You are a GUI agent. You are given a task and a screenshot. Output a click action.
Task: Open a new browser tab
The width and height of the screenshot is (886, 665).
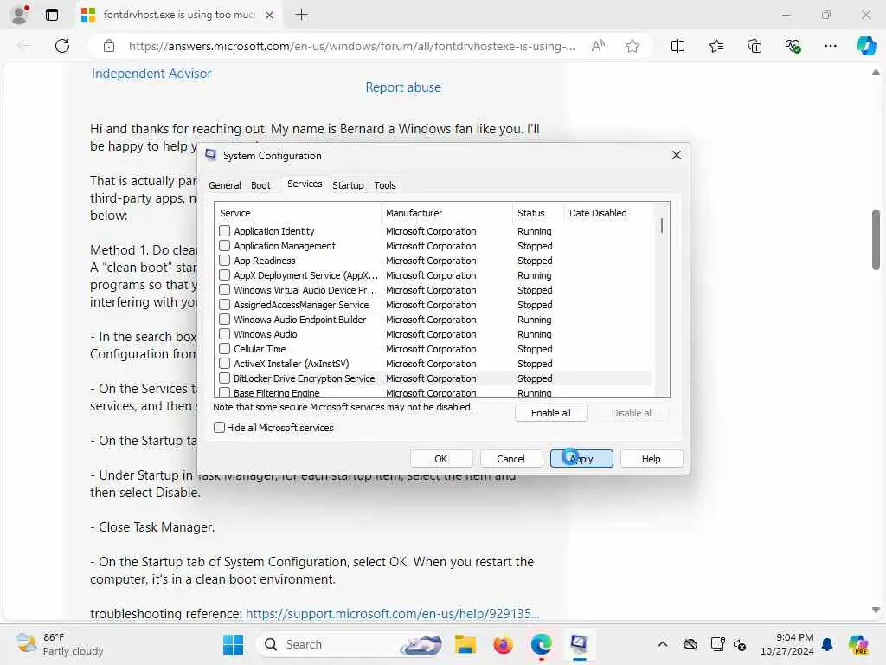302,15
